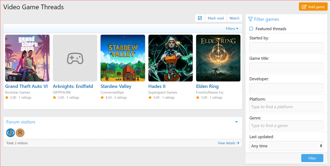Focus the Developer input field

286,88
